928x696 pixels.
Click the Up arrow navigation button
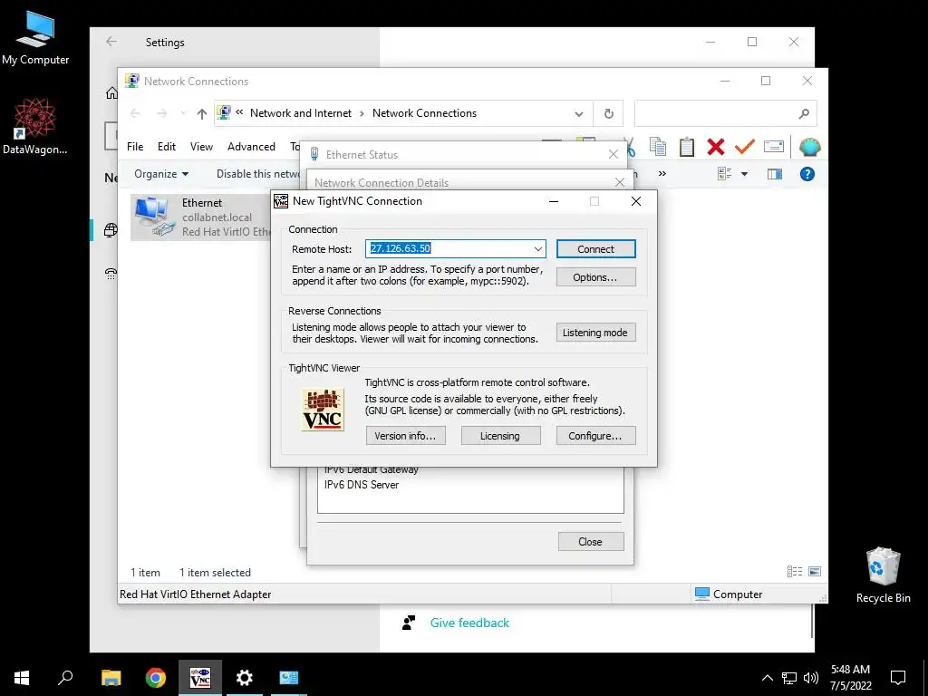coord(202,113)
